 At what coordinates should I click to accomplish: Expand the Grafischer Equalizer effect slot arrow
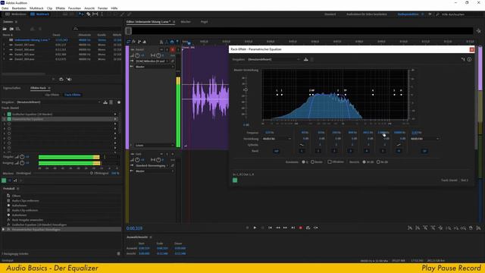[x=115, y=115]
